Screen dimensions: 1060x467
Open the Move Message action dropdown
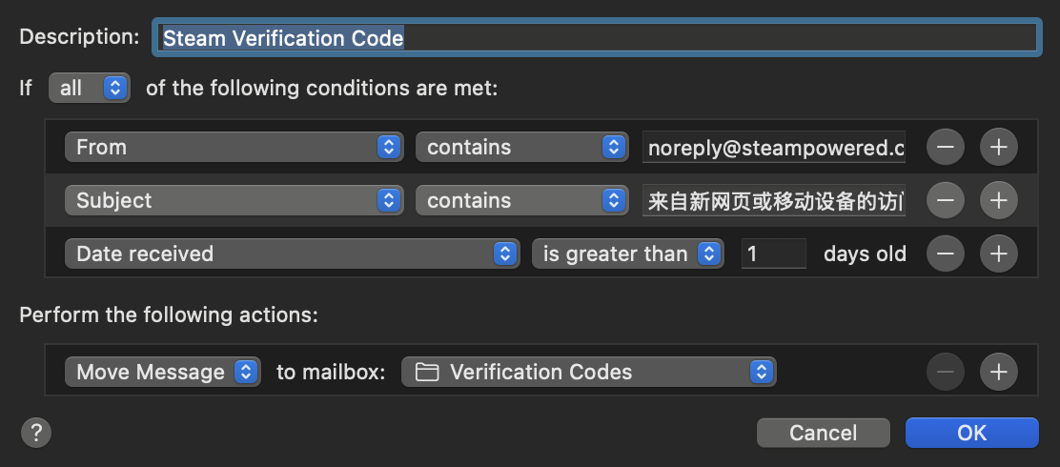163,372
